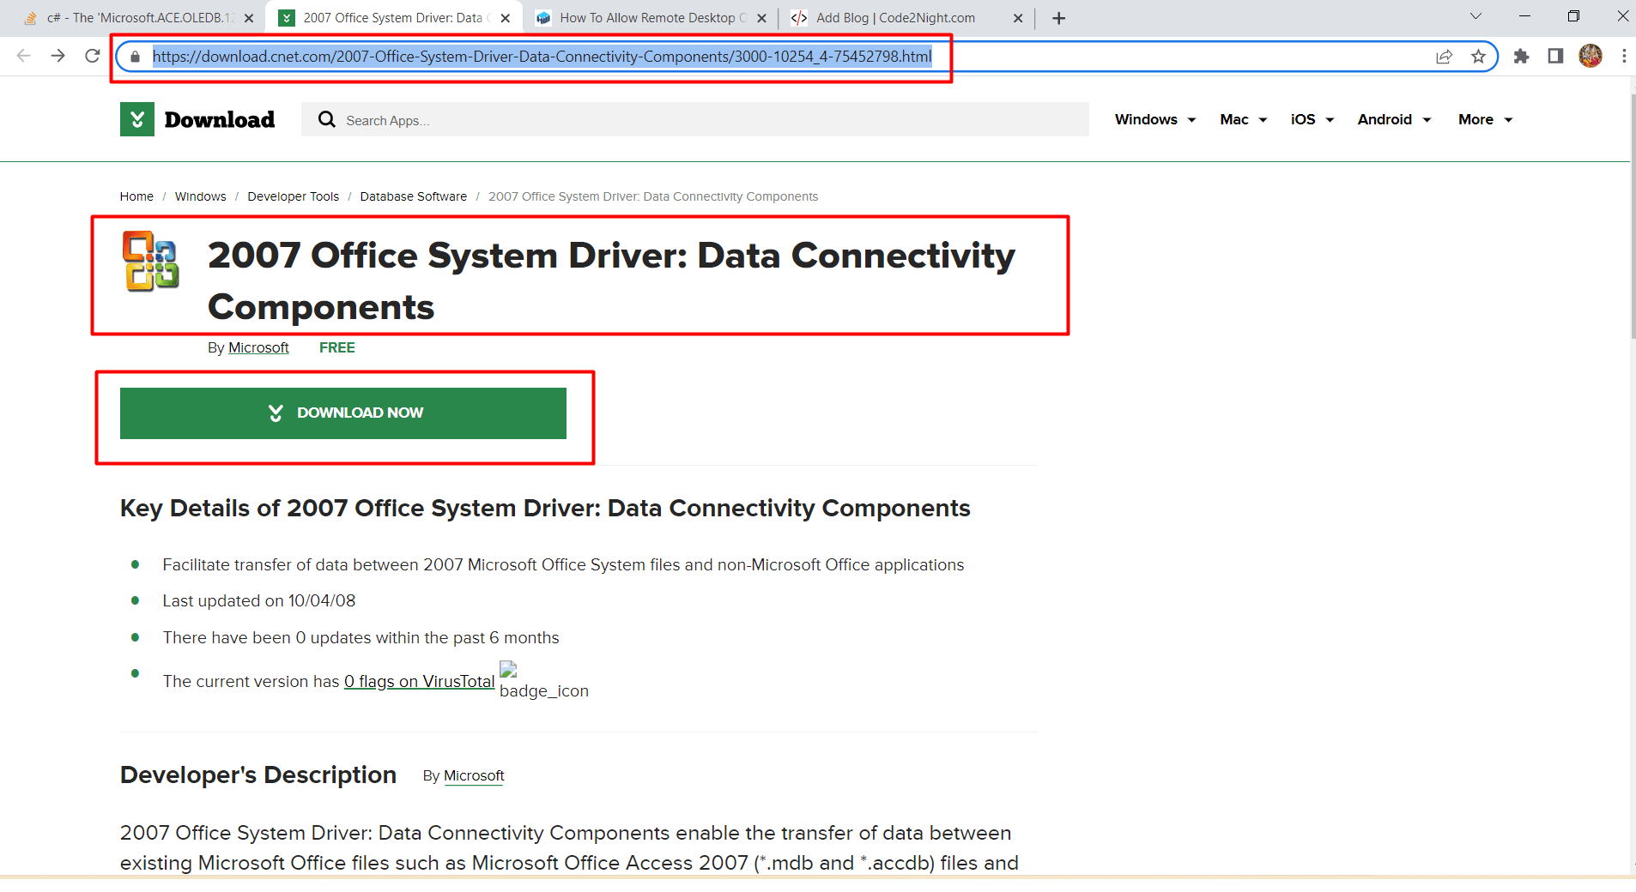Open the Chrome profile avatar
The width and height of the screenshot is (1636, 892).
[x=1591, y=56]
